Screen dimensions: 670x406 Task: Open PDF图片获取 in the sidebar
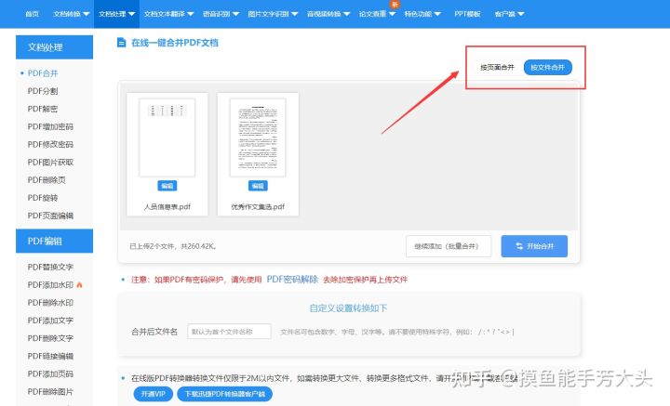coord(50,162)
